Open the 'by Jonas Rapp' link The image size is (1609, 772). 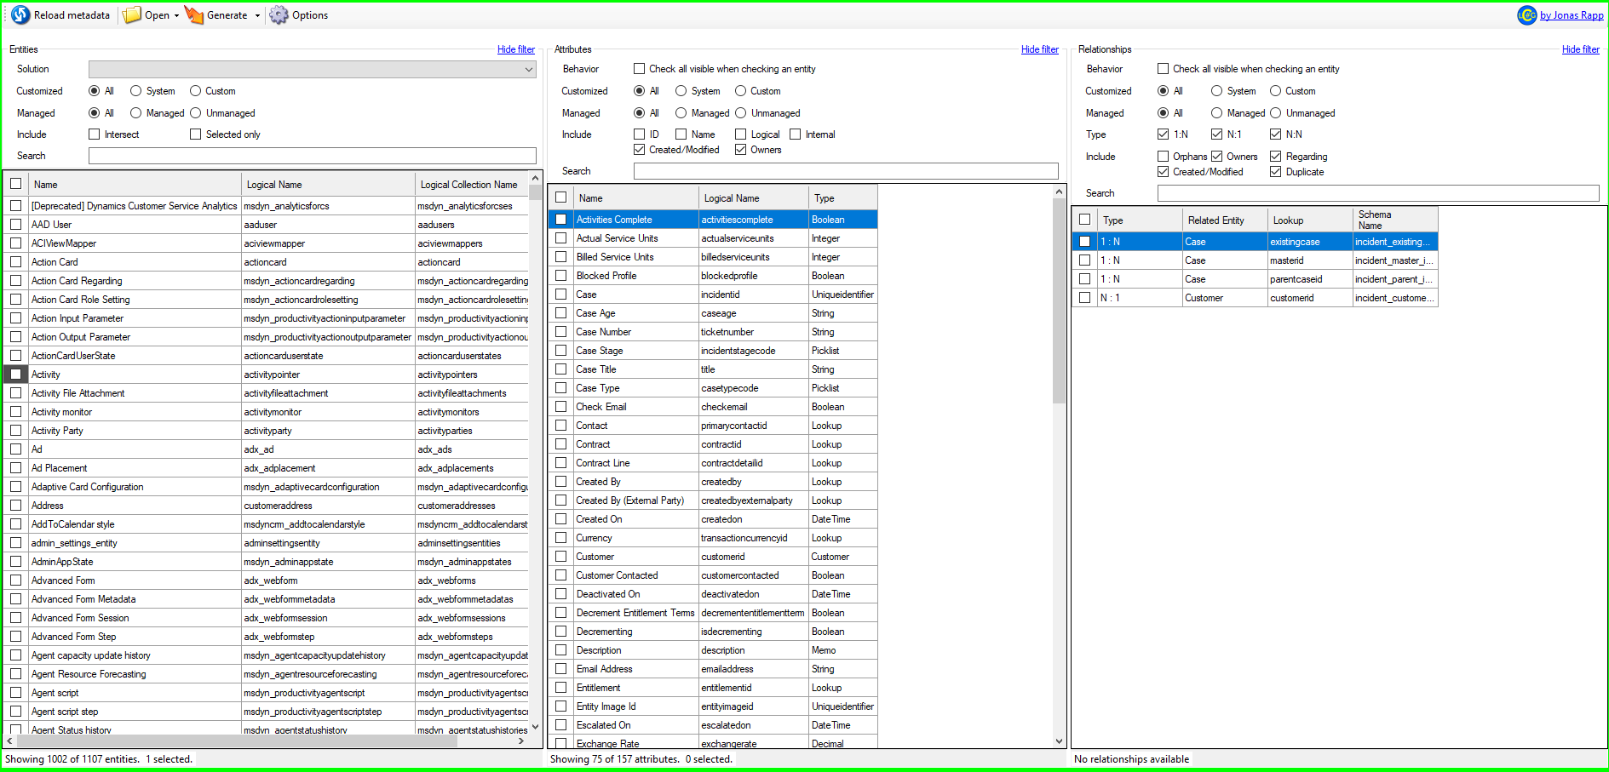[1572, 15]
